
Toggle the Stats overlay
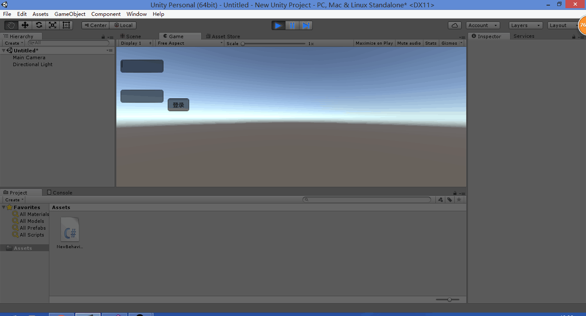coord(431,43)
